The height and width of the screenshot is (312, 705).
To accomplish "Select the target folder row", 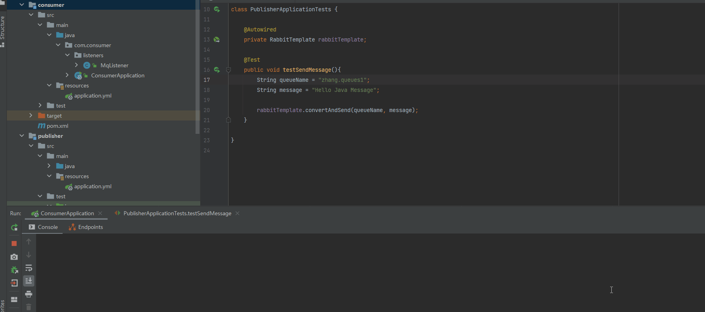I will click(x=103, y=116).
